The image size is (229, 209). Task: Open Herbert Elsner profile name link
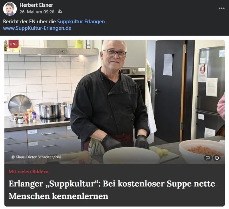[x=36, y=5]
